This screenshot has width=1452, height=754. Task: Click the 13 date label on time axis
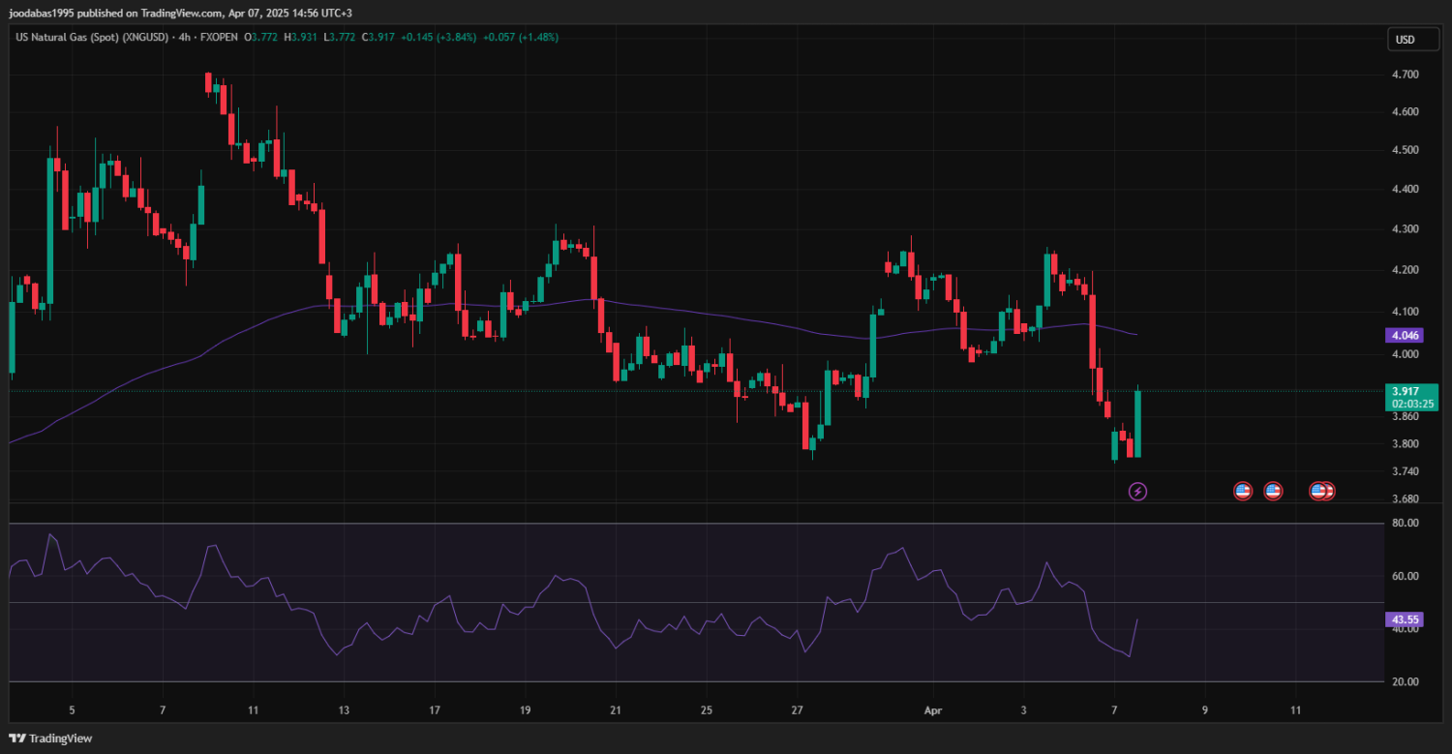344,709
